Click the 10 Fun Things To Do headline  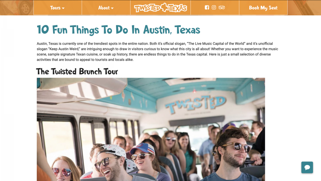tap(118, 30)
